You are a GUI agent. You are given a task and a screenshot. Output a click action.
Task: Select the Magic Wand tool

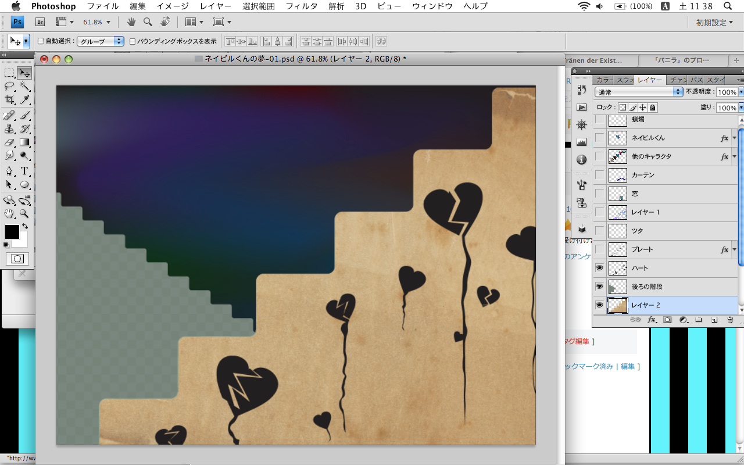coord(24,86)
